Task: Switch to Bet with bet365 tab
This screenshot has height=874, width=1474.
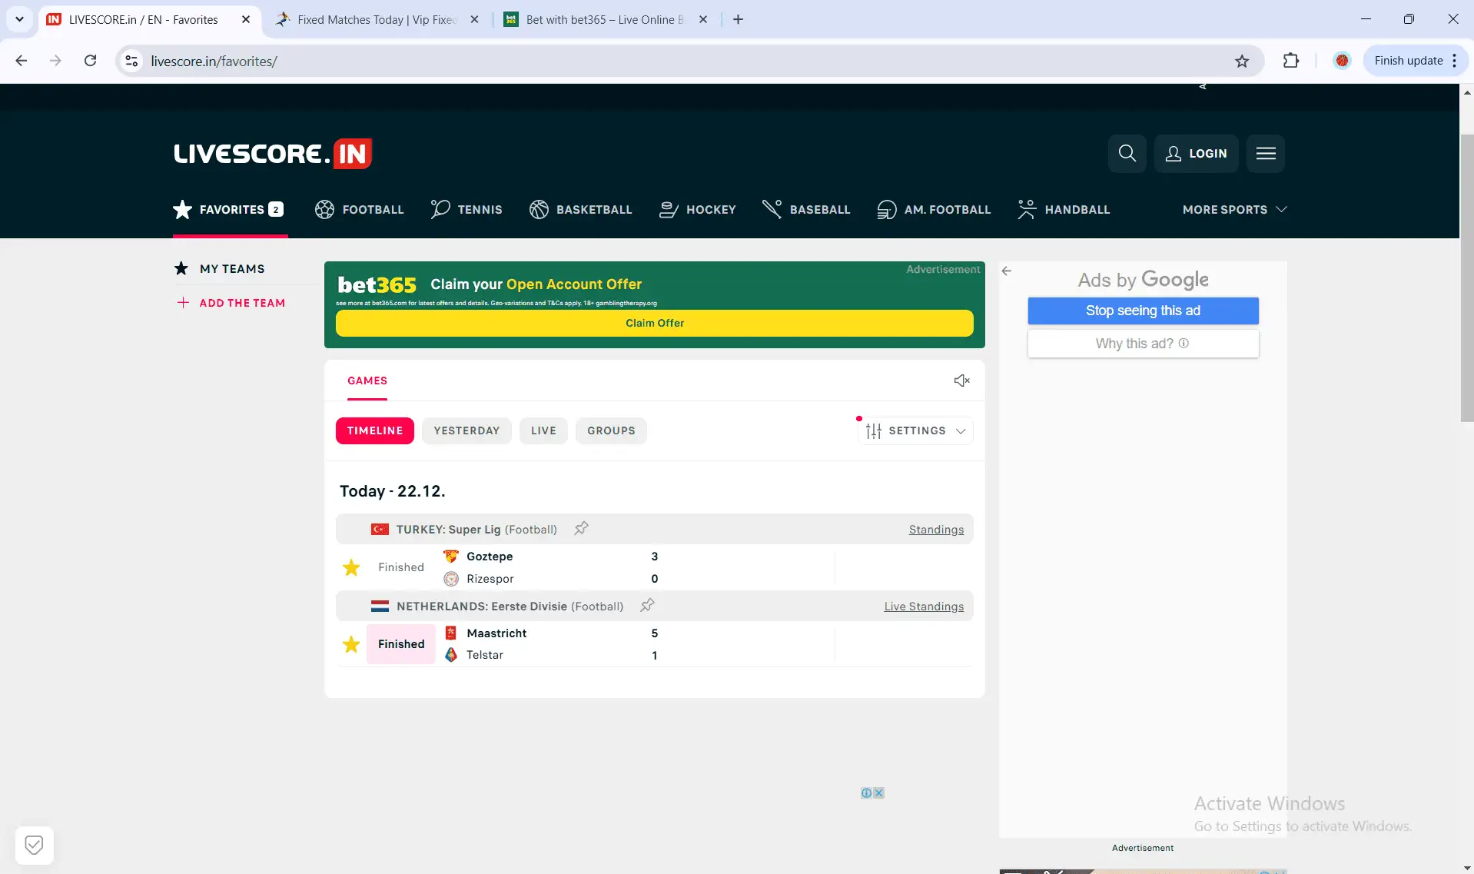Action: (x=605, y=20)
